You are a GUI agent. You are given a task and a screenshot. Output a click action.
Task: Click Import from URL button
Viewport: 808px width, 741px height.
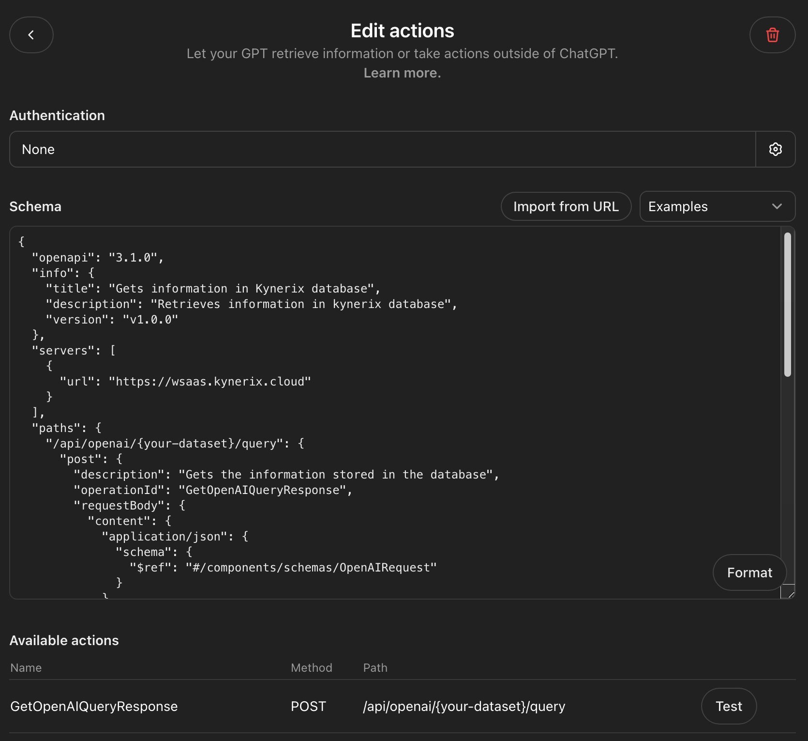coord(566,206)
